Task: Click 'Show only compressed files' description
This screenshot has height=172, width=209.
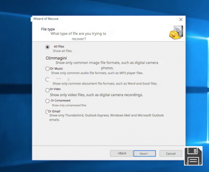Action: pyautogui.click(x=69, y=105)
